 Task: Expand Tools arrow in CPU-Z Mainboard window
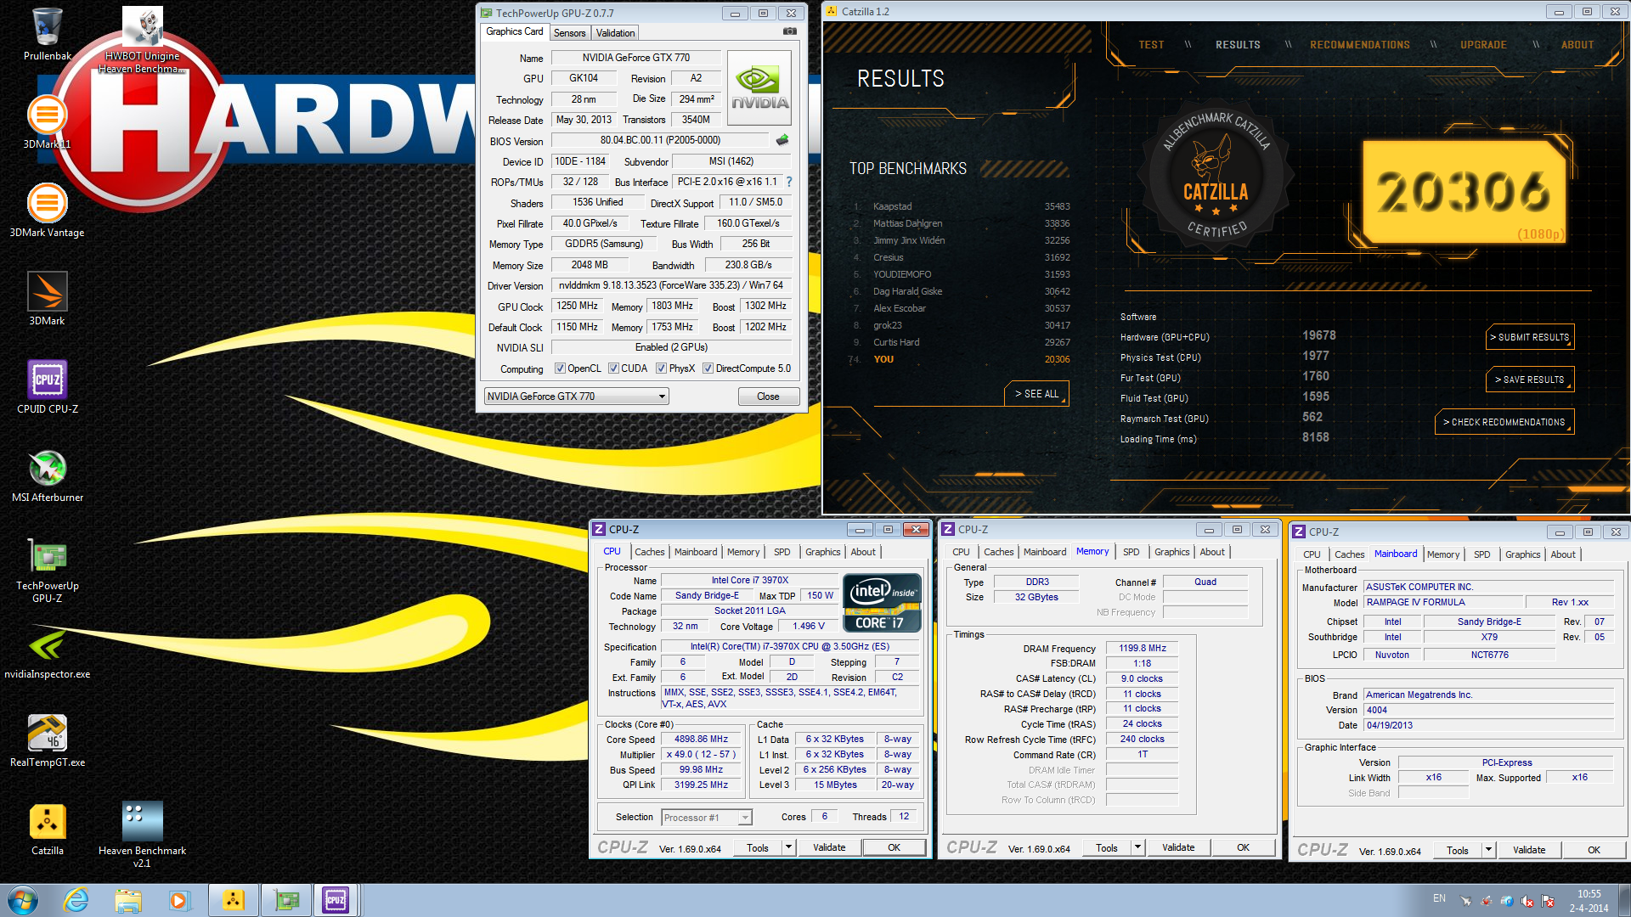1488,850
